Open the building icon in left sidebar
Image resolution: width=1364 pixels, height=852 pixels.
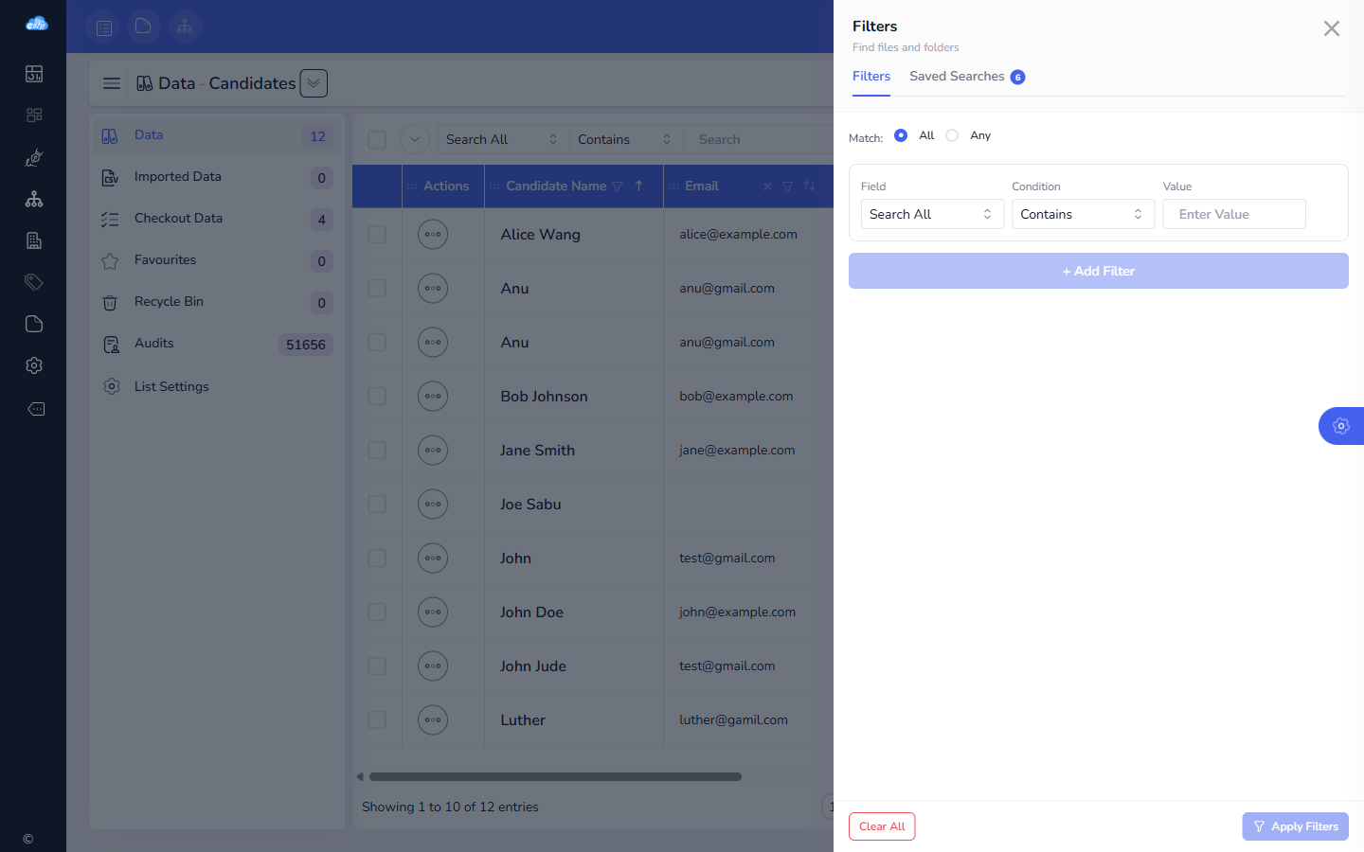34,240
